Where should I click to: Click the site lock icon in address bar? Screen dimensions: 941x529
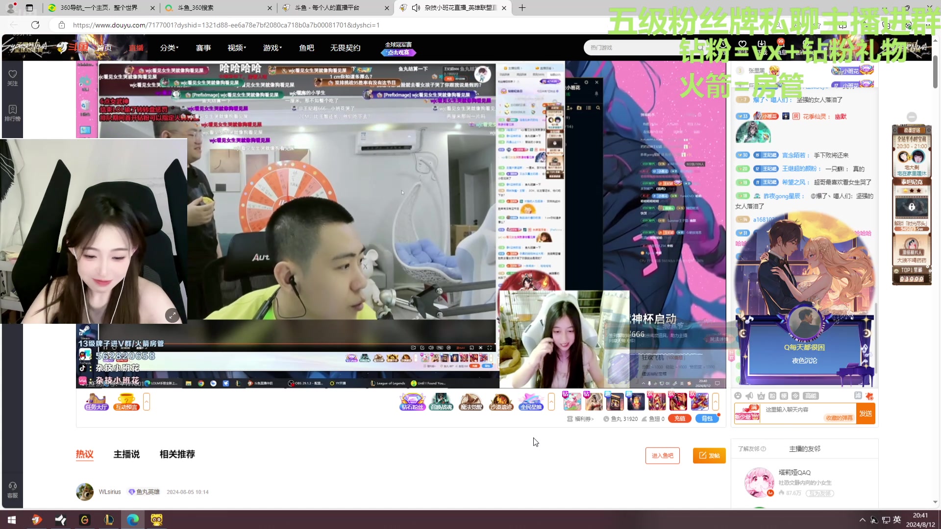[61, 25]
